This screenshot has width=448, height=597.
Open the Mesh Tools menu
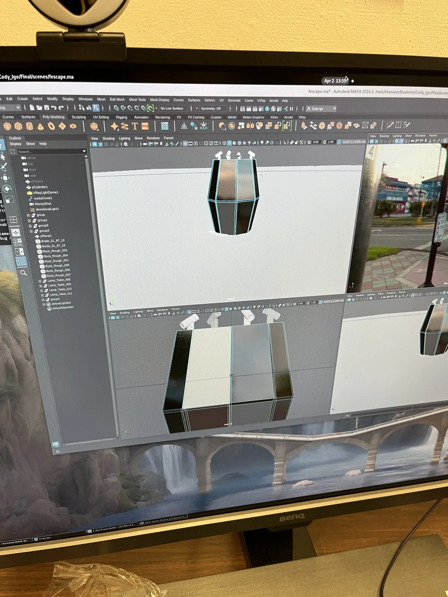coord(137,99)
